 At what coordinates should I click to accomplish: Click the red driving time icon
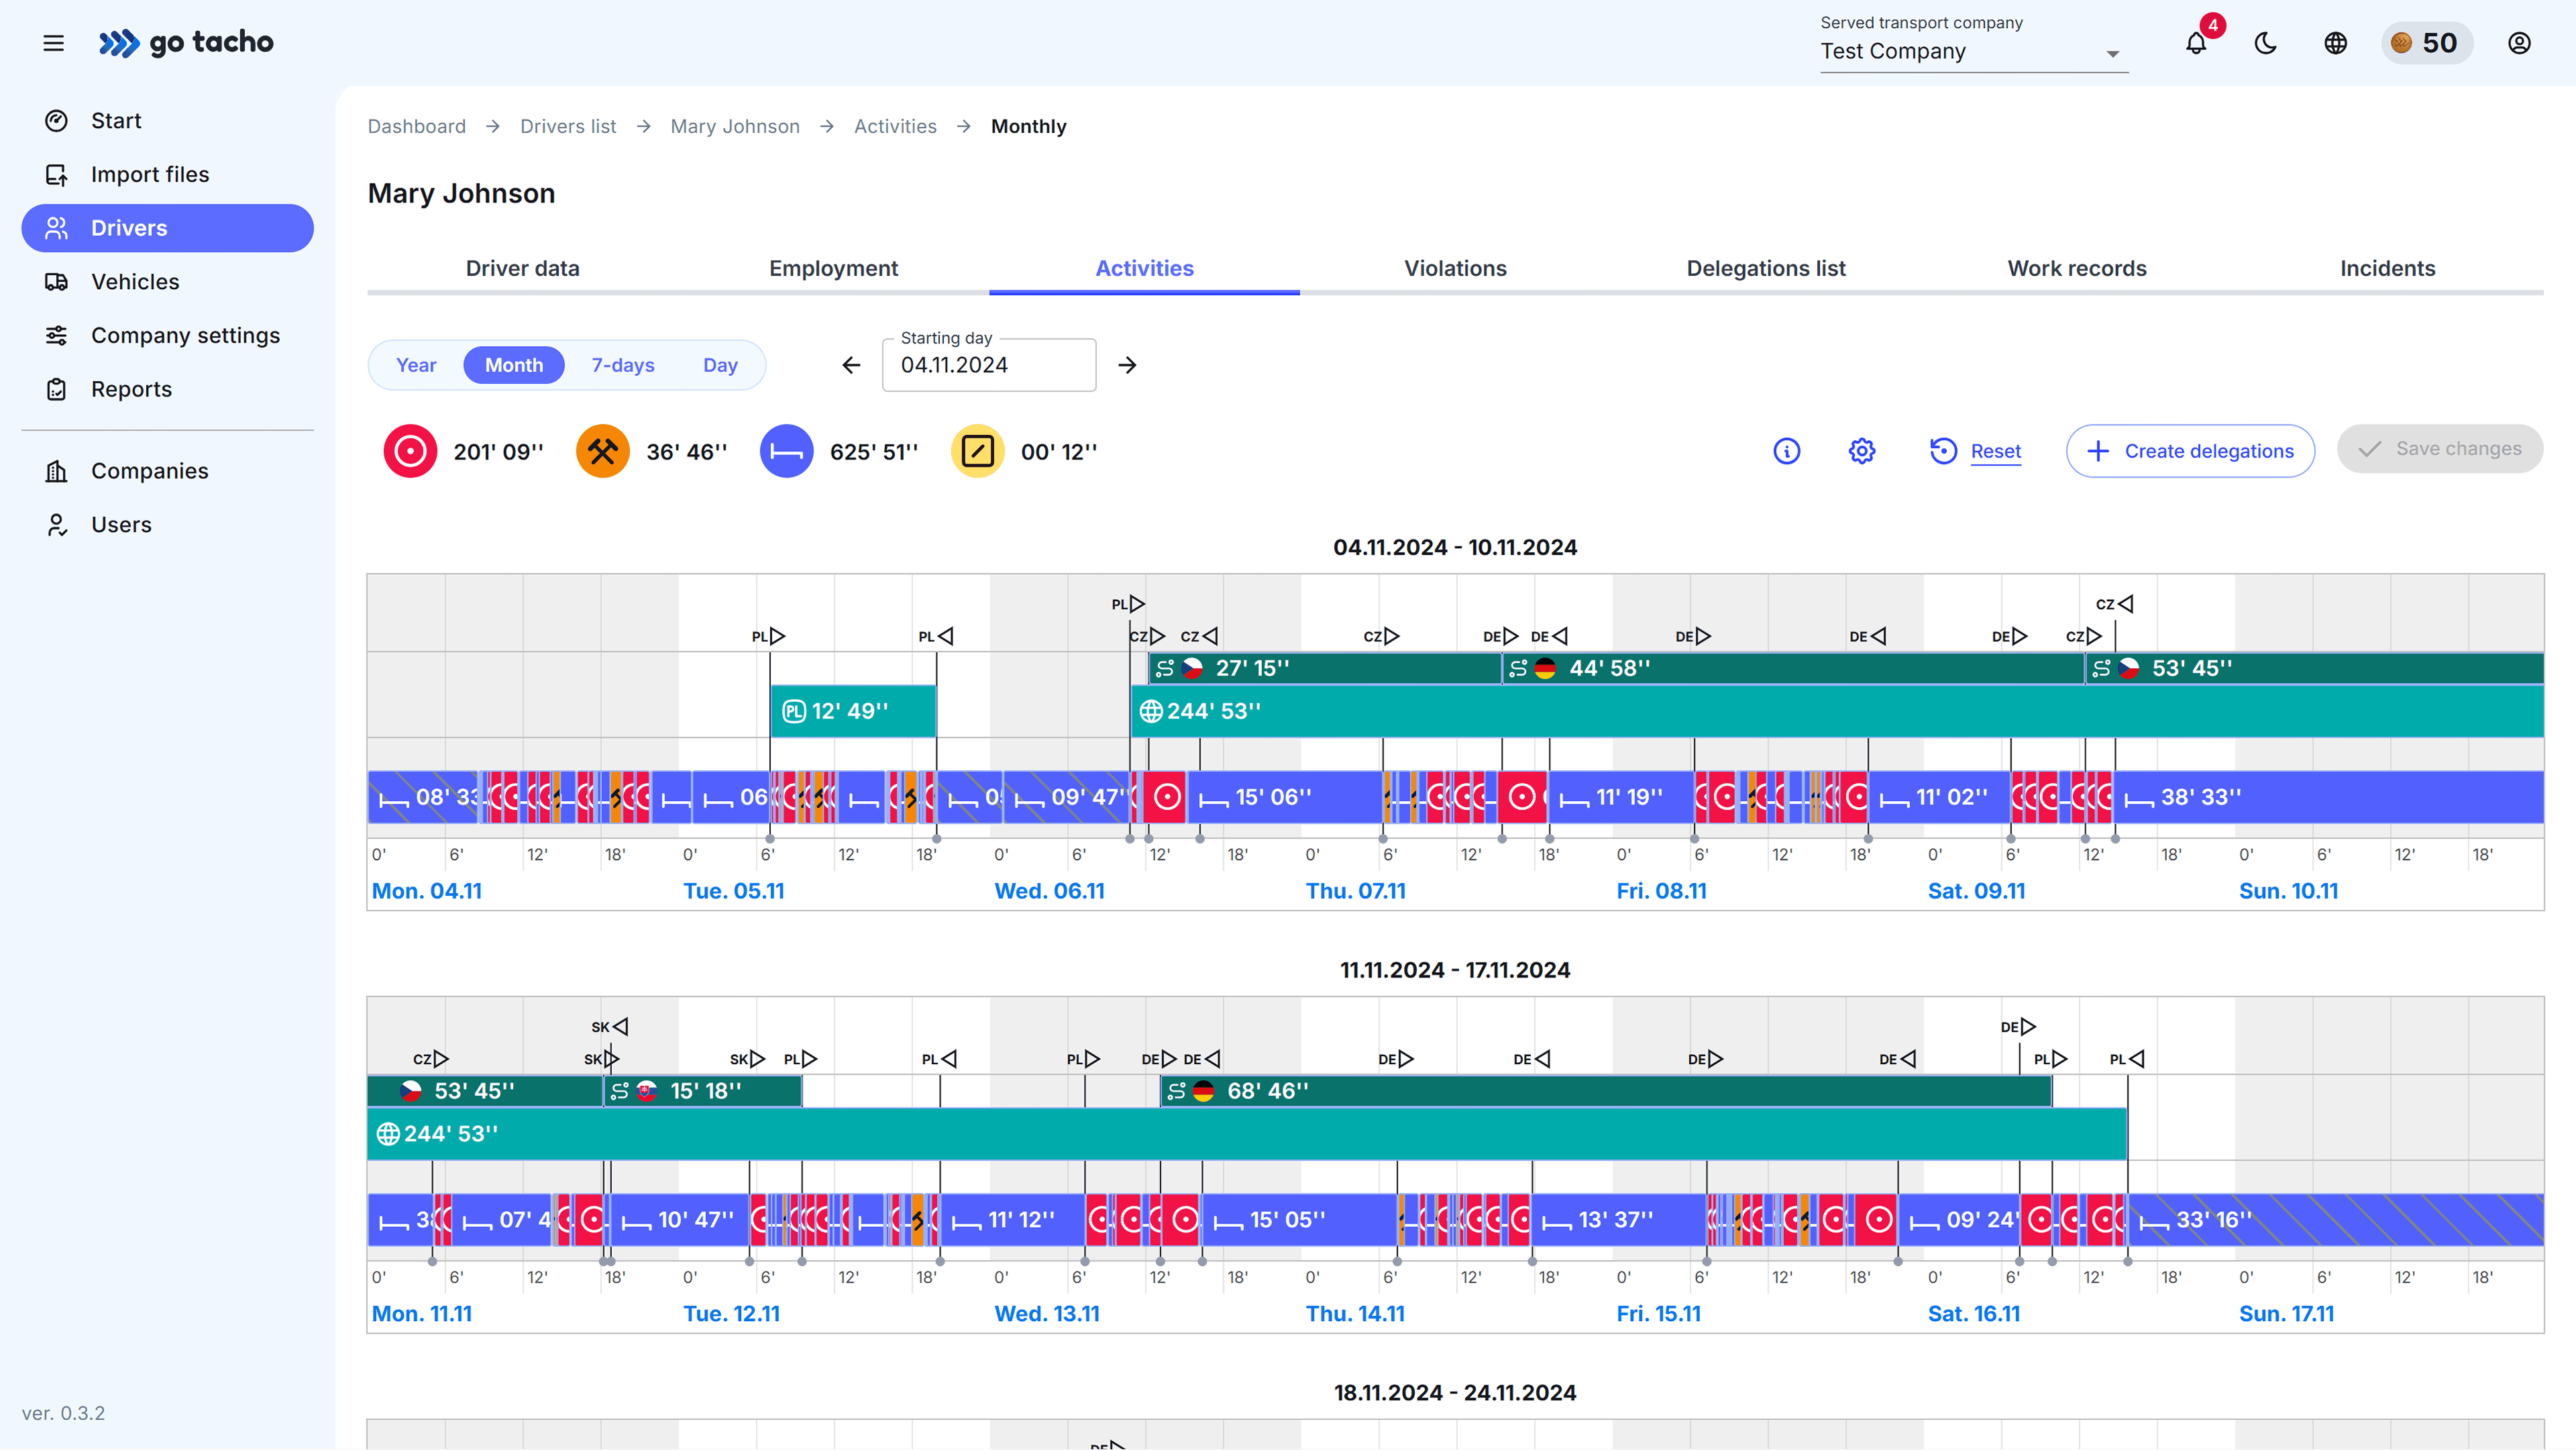pyautogui.click(x=410, y=451)
